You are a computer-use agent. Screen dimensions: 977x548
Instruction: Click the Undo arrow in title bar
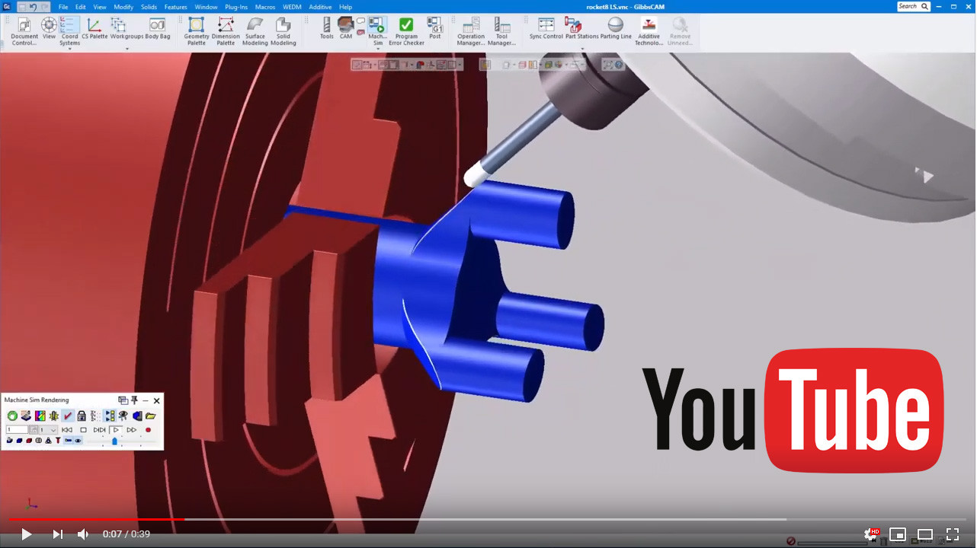[33, 7]
